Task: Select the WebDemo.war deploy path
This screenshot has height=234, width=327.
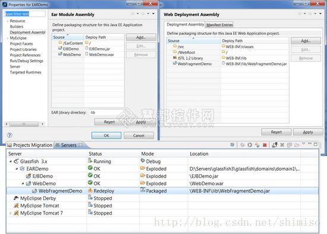Action: (x=101, y=55)
